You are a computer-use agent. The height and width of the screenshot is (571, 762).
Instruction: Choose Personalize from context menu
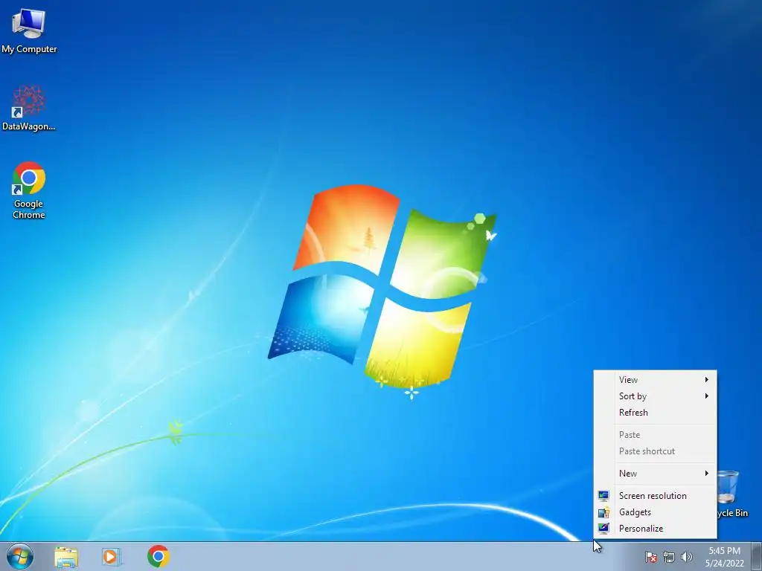[655, 529]
